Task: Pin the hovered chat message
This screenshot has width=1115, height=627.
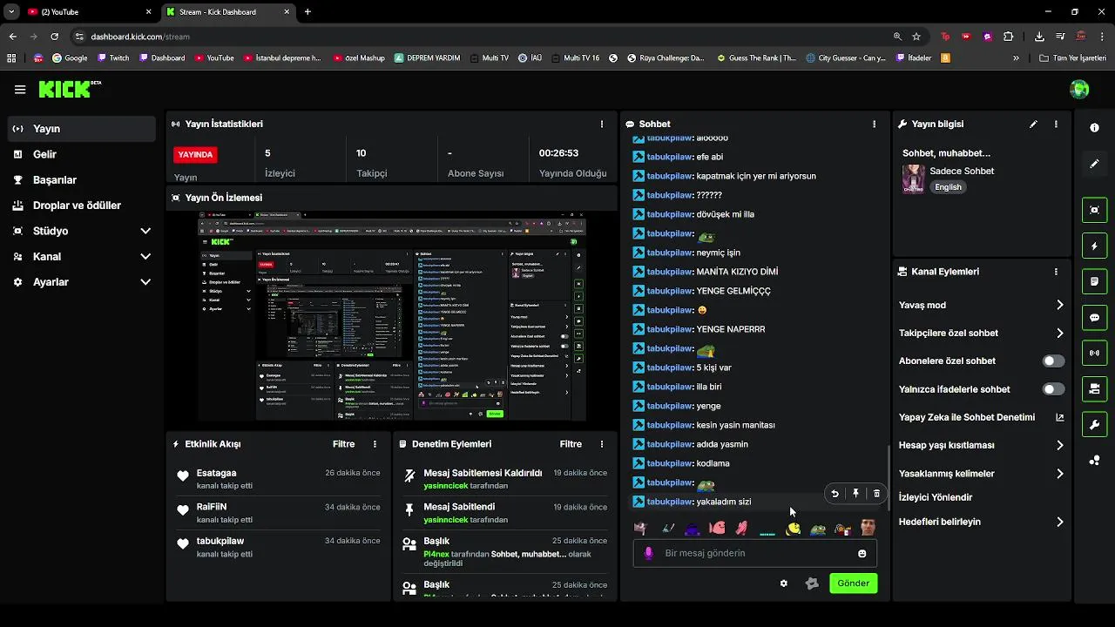Action: coord(855,494)
